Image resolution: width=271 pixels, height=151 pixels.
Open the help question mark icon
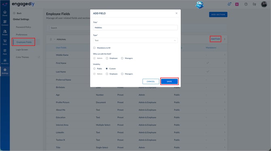pyautogui.click(x=246, y=4)
